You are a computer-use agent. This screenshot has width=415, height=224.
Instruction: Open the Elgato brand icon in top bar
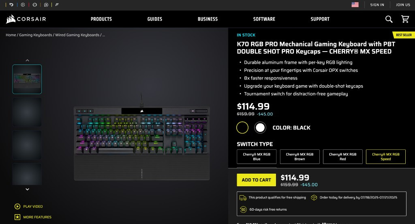[23, 5]
